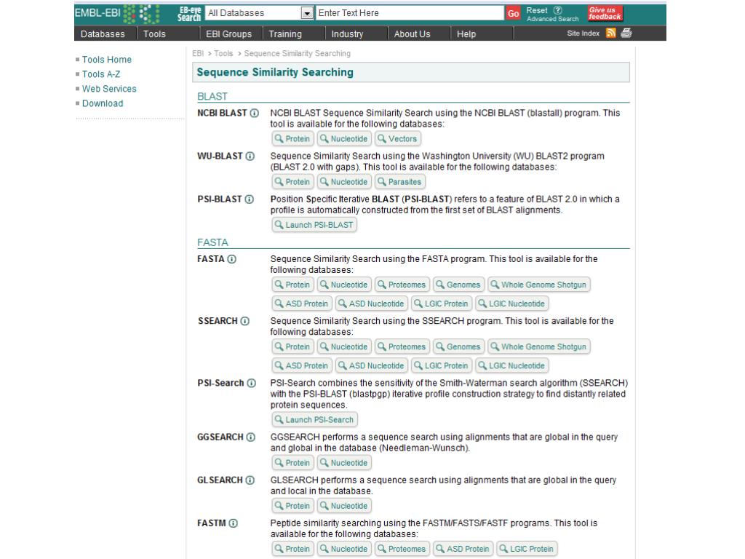Select the FASTA ASD Nucleotide button

tap(372, 304)
